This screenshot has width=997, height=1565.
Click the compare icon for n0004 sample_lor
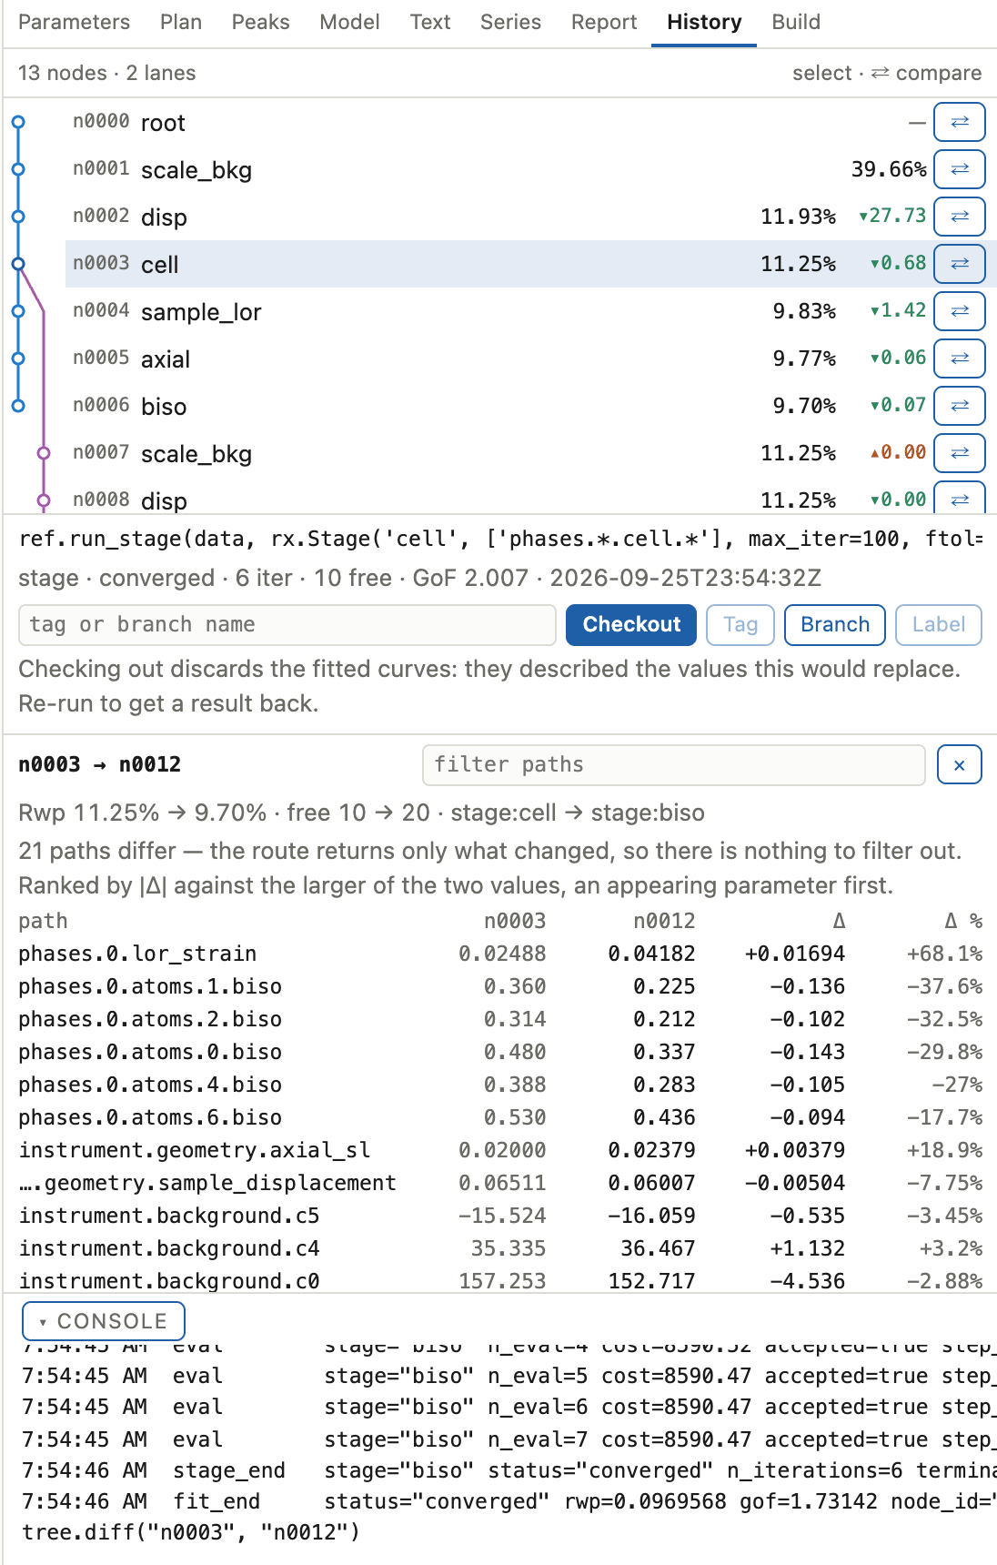[960, 311]
